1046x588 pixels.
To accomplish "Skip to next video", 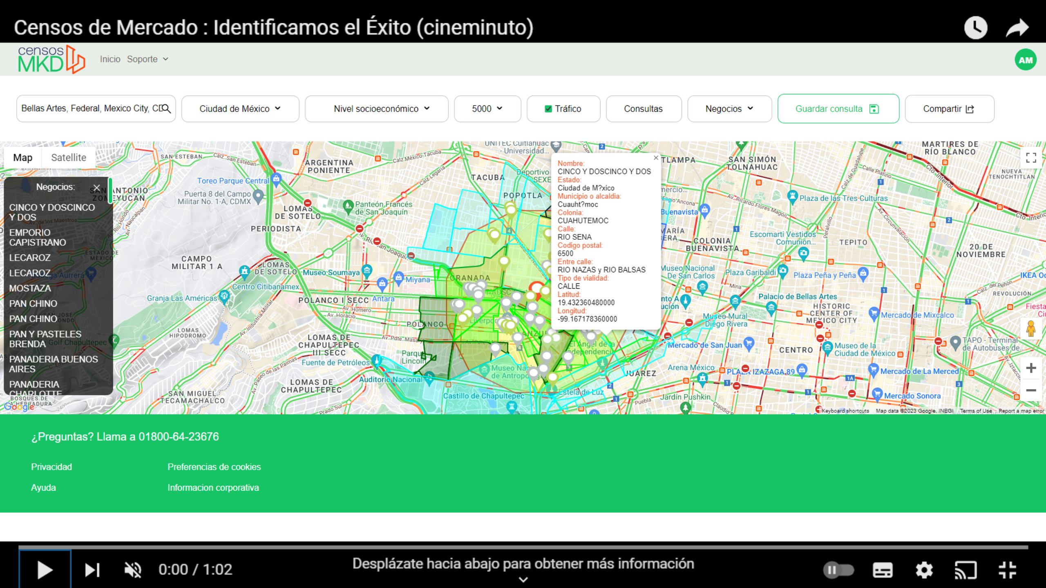I will (x=92, y=570).
